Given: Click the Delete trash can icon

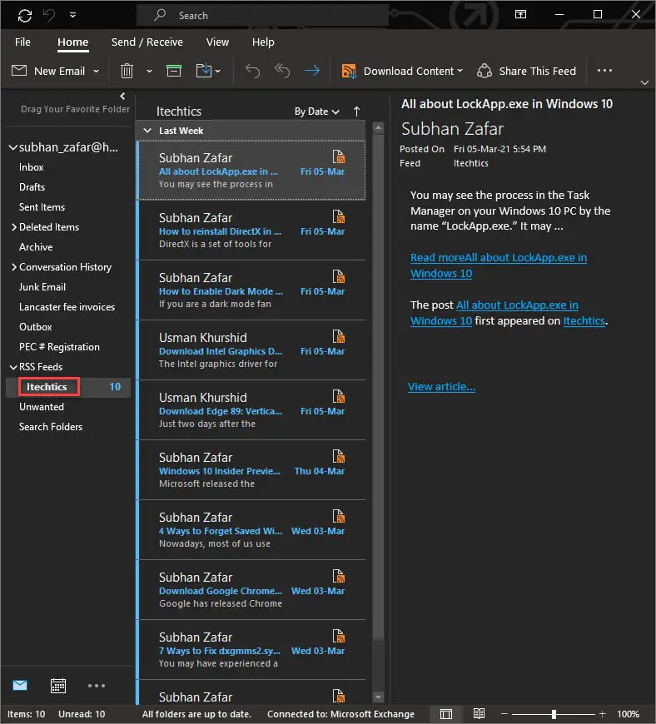Looking at the screenshot, I should coord(127,71).
